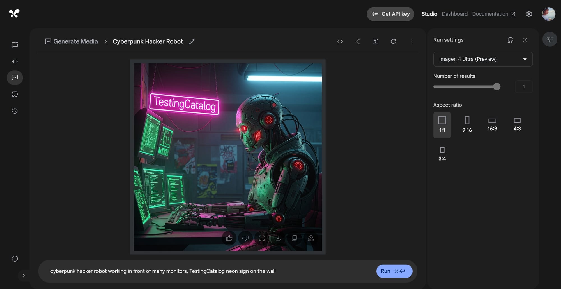Open the Generate Speech audio icon in sidebar
This screenshot has height=289, width=561.
click(15, 61)
